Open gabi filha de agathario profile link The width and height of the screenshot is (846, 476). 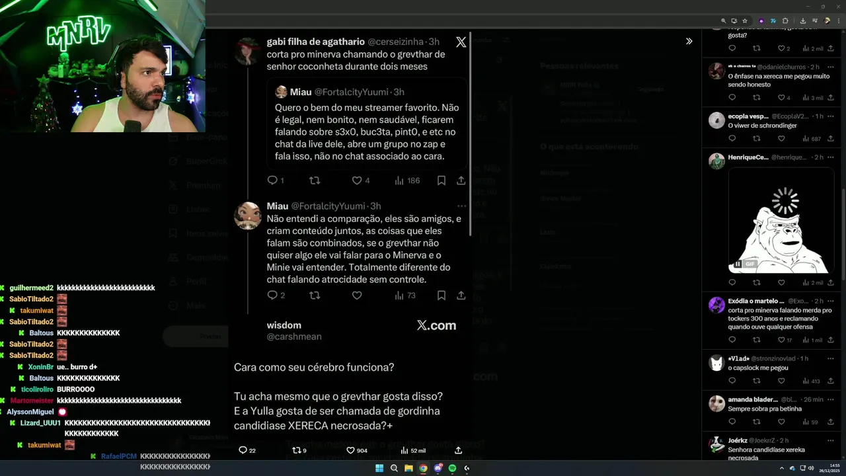click(x=315, y=42)
